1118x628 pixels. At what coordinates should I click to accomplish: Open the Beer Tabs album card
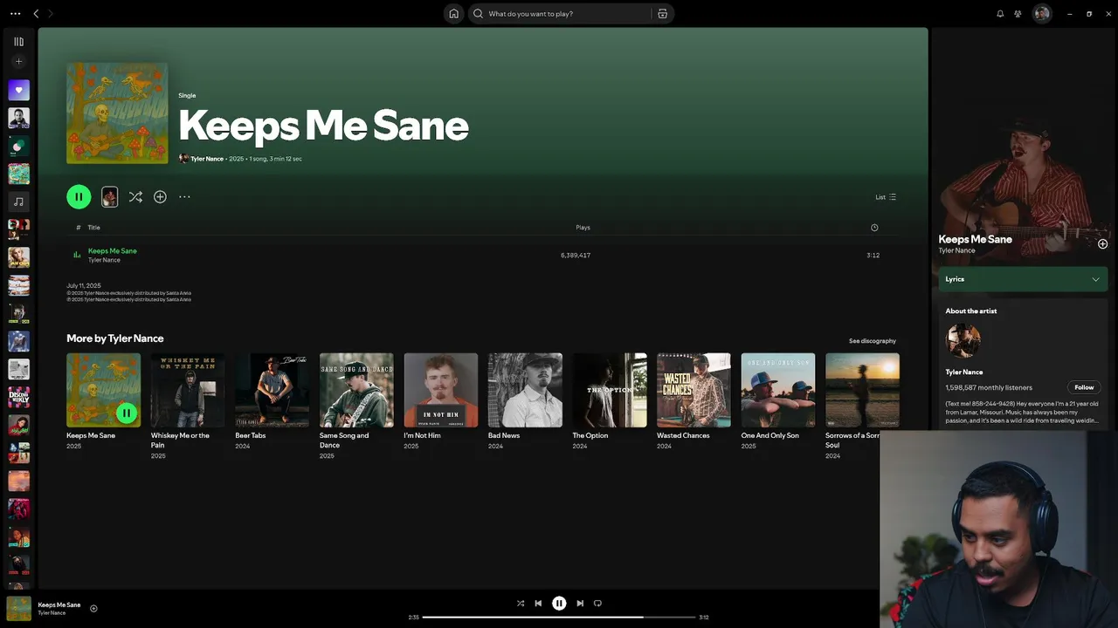coord(272,402)
